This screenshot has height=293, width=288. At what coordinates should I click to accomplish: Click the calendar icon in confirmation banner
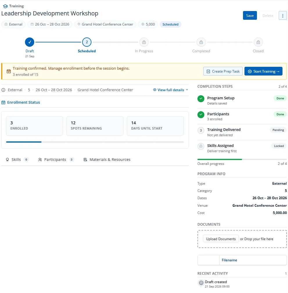click(9, 71)
